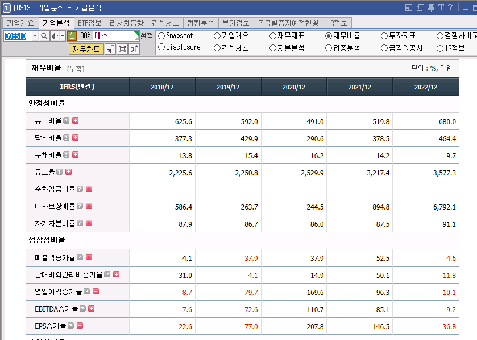Open help icon next to EBITDA증가율
This screenshot has height=340, width=477.
pyautogui.click(x=82, y=309)
